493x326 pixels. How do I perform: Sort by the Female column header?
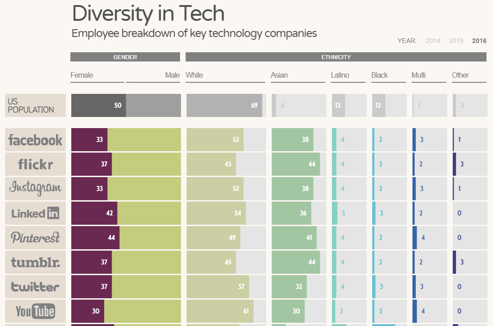pos(82,75)
